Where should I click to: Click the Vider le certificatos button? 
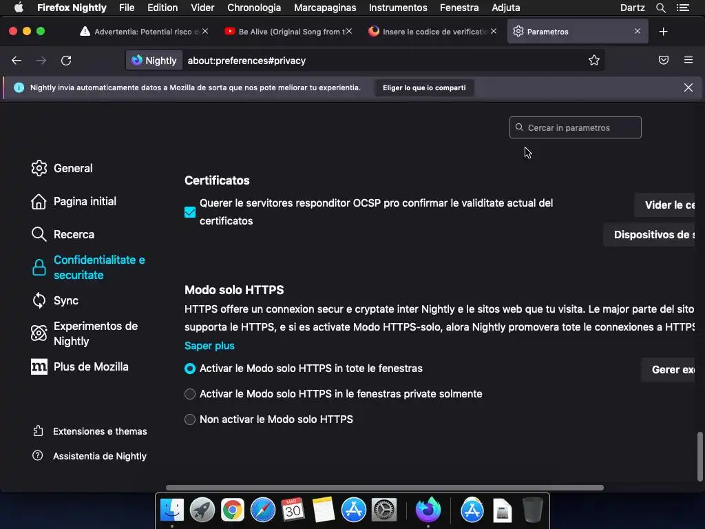tap(664, 205)
